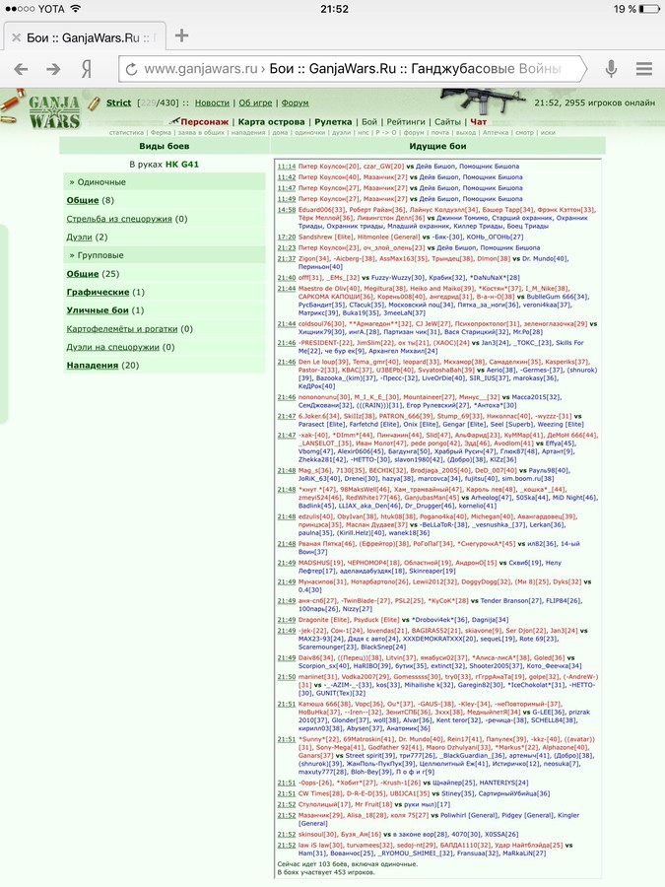Select the Бои :: GanjaWars.Ru browser tab
Image resolution: width=665 pixels, height=887 pixels.
point(85,37)
